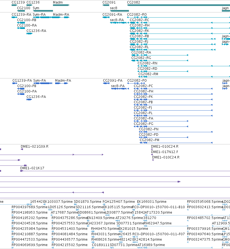Open protein Madm-PA
The width and height of the screenshot is (230, 249).
pyautogui.click(x=63, y=81)
